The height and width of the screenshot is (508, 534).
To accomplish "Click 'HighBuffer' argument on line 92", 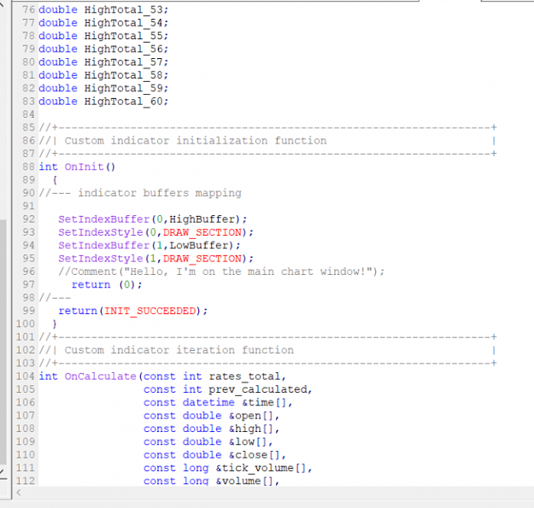I will [x=202, y=219].
